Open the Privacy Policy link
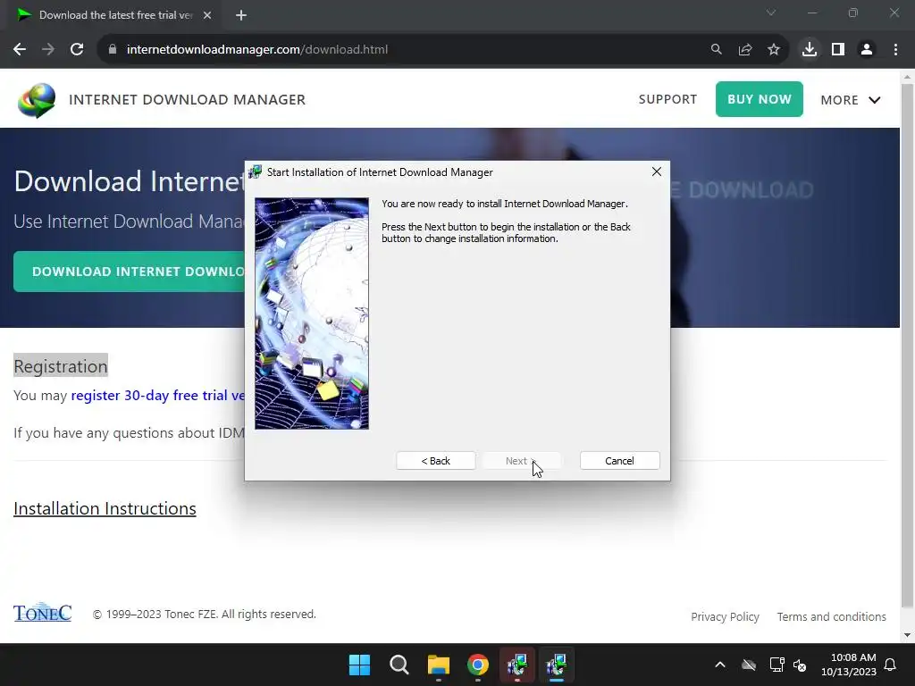The width and height of the screenshot is (915, 686). coord(725,616)
